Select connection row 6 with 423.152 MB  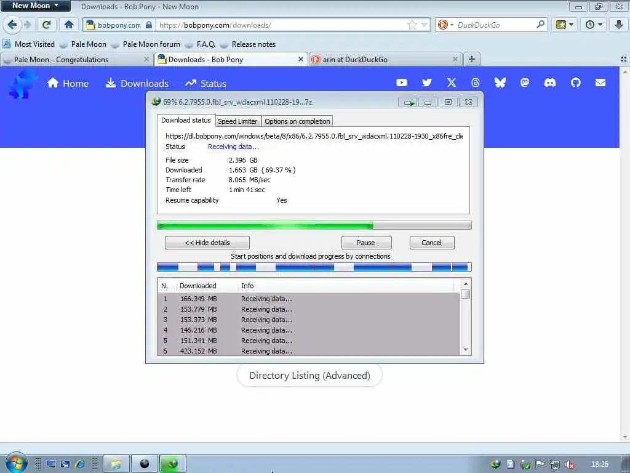point(309,350)
